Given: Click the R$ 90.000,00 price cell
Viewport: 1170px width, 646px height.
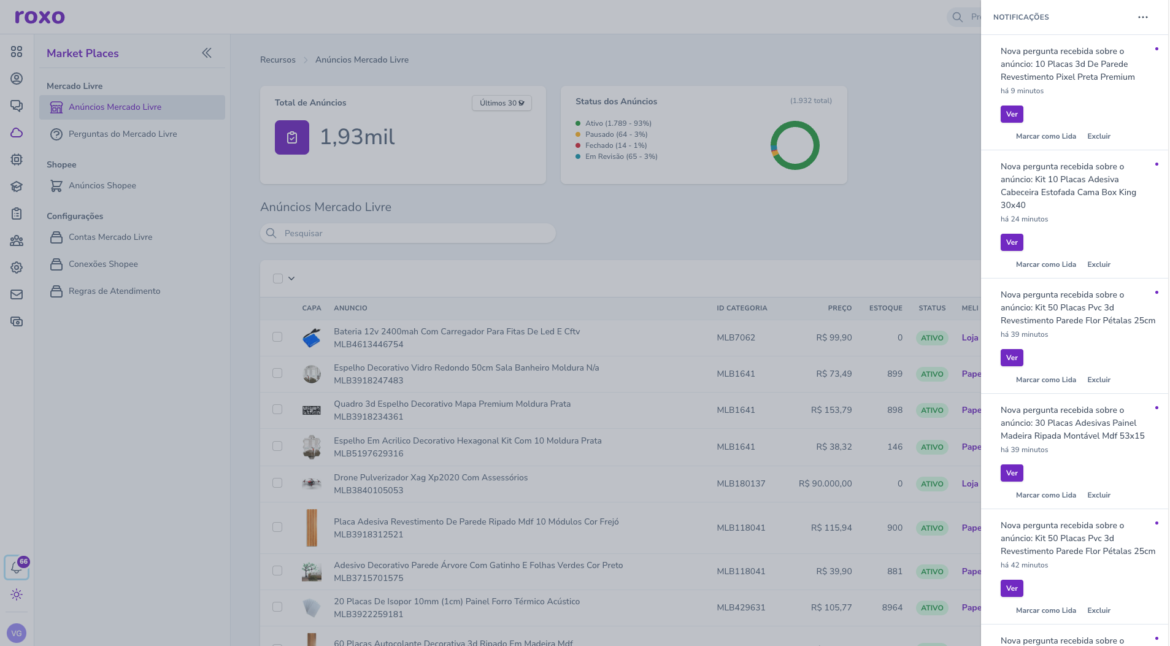Looking at the screenshot, I should click(825, 483).
